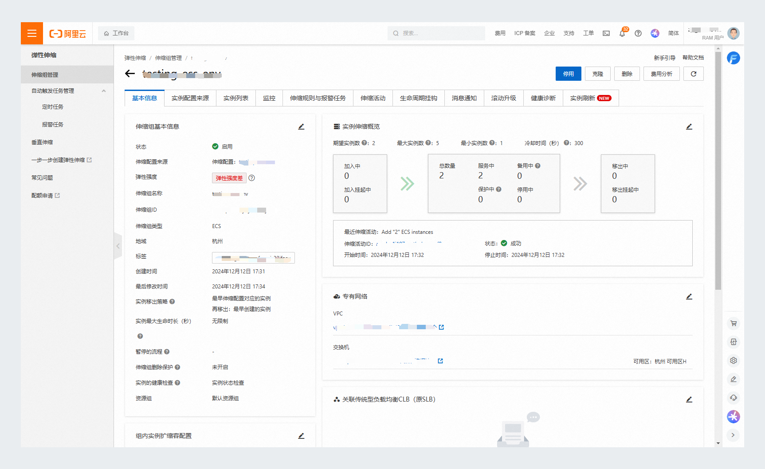
Task: Edit the instance scale in/out configuration section
Action: (x=301, y=436)
